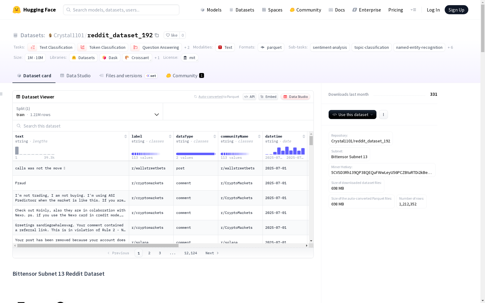
Task: Select the 'Fraud' text cell
Action: 71,183
